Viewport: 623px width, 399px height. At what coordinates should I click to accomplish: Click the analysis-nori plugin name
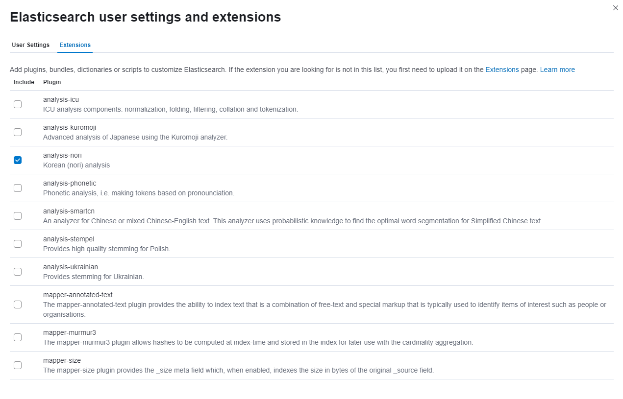pyautogui.click(x=62, y=155)
